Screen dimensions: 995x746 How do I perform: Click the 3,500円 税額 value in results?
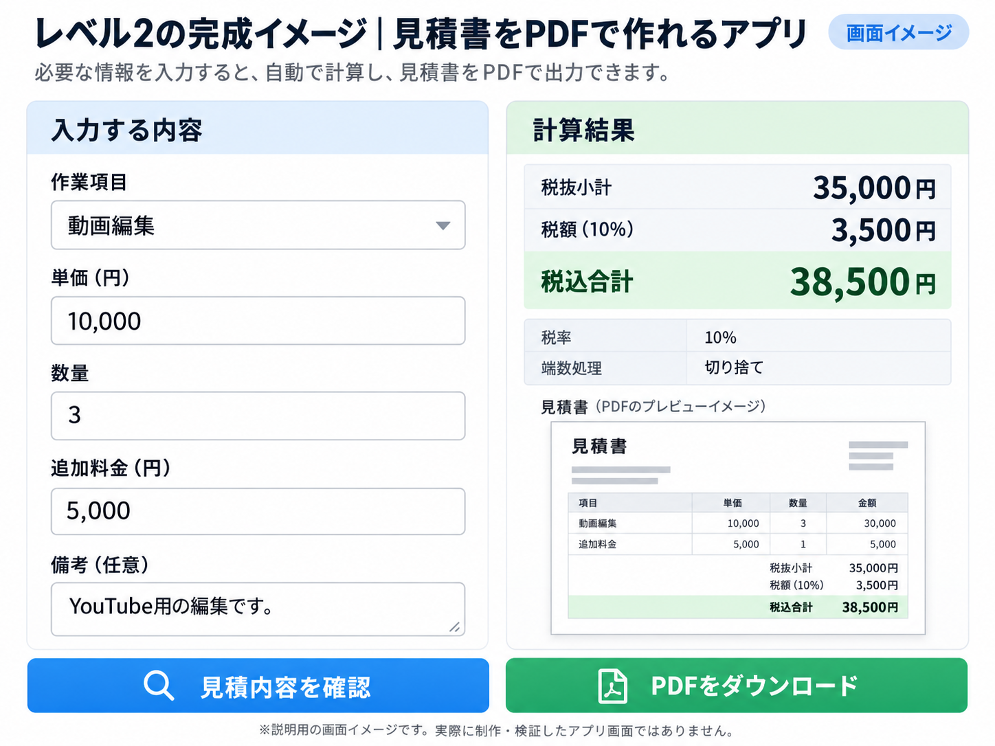884,230
